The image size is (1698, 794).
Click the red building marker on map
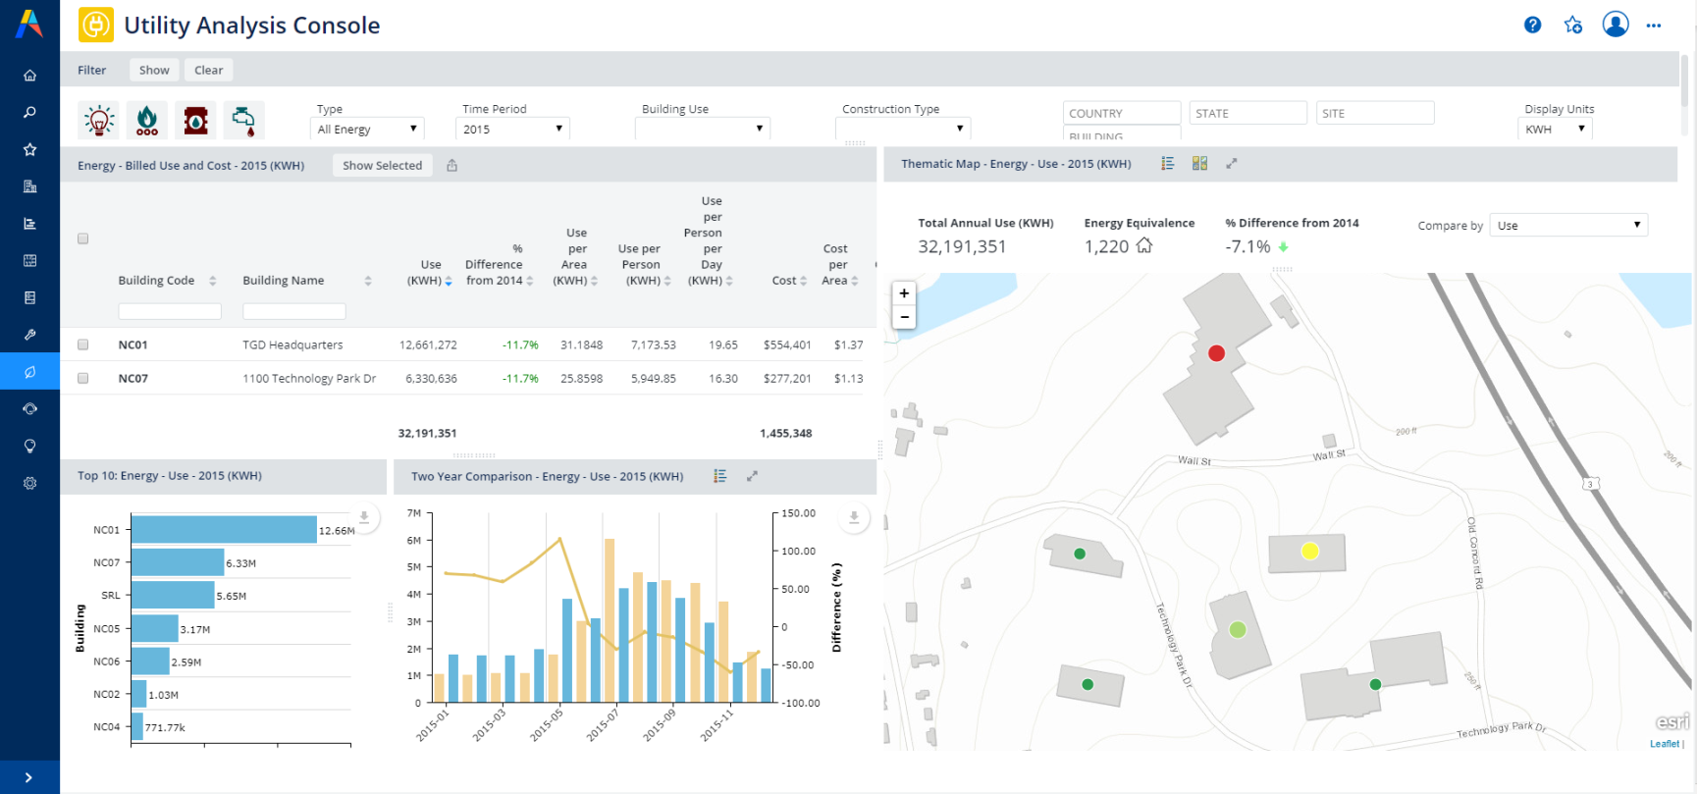point(1216,353)
